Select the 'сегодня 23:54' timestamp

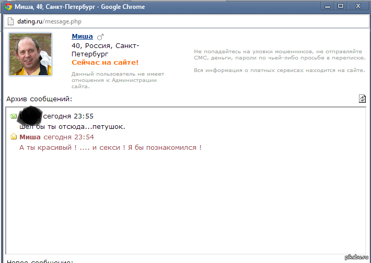[x=68, y=137]
